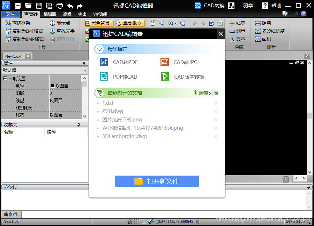The image size is (314, 226).
Task: Select the 距离 measure tool
Action: coord(263,23)
